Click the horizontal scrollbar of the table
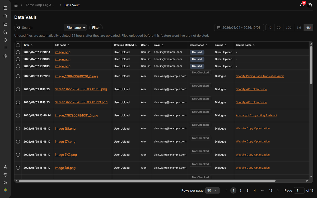317x198 pixels. (x=147, y=181)
